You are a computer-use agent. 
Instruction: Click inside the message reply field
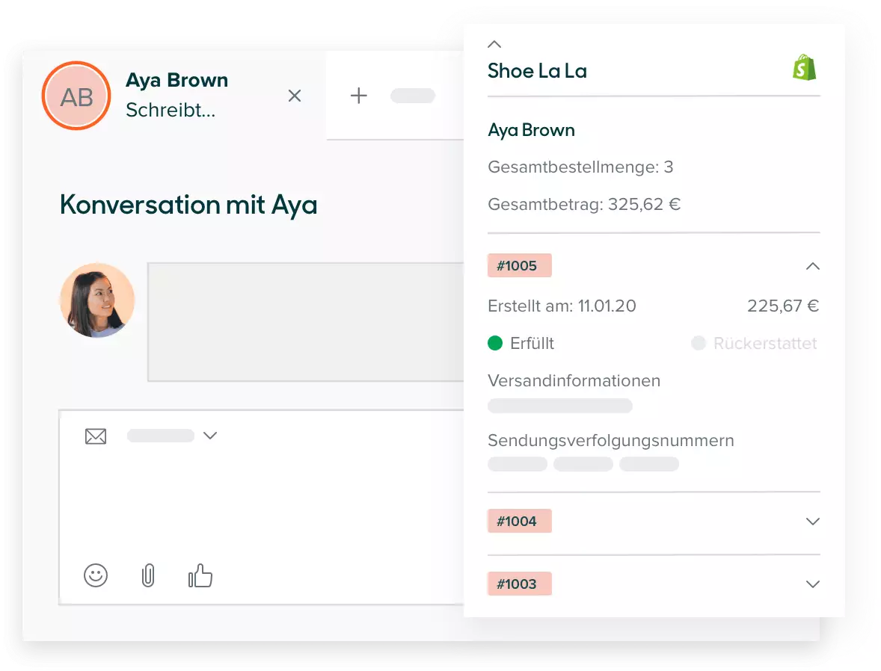262,507
